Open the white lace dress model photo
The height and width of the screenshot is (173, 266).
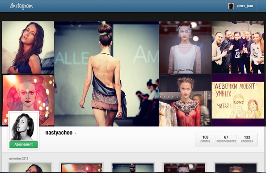[x=185, y=48]
